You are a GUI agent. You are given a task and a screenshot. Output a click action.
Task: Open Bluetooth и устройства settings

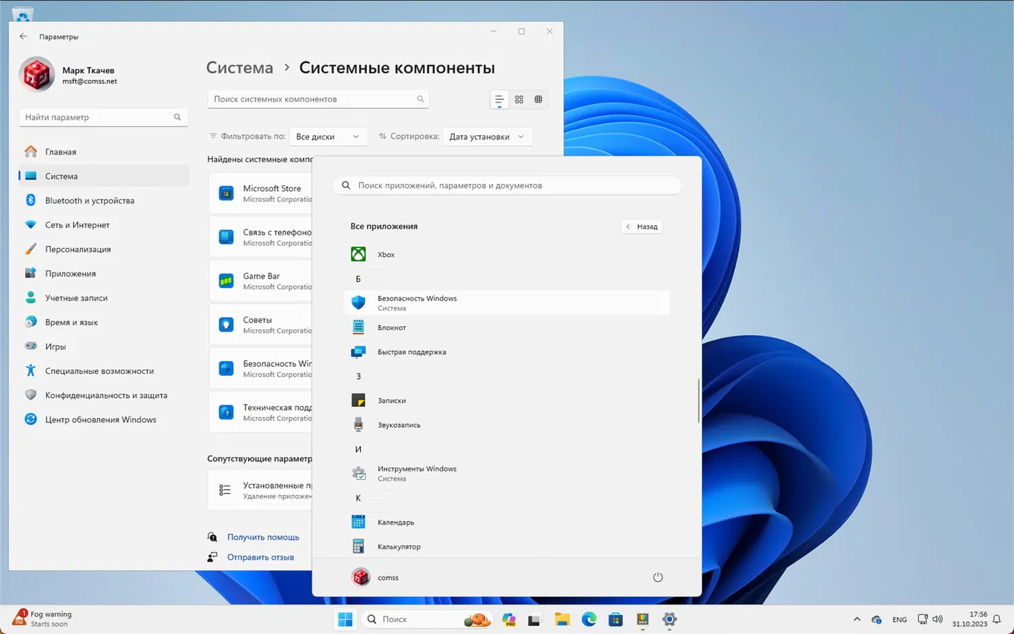pos(104,201)
